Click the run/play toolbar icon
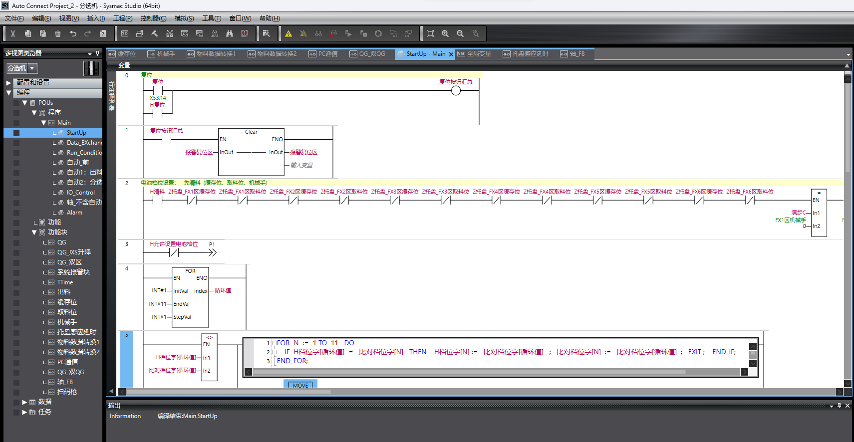Viewport: 854px width, 442px height. 348,33
